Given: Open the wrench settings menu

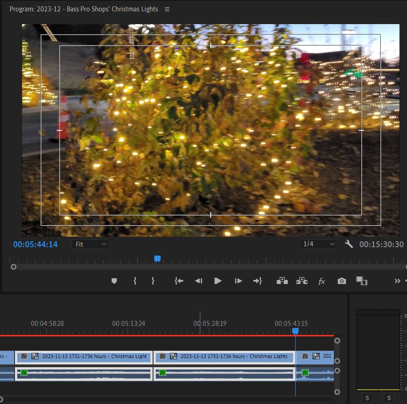Looking at the screenshot, I should pos(349,244).
